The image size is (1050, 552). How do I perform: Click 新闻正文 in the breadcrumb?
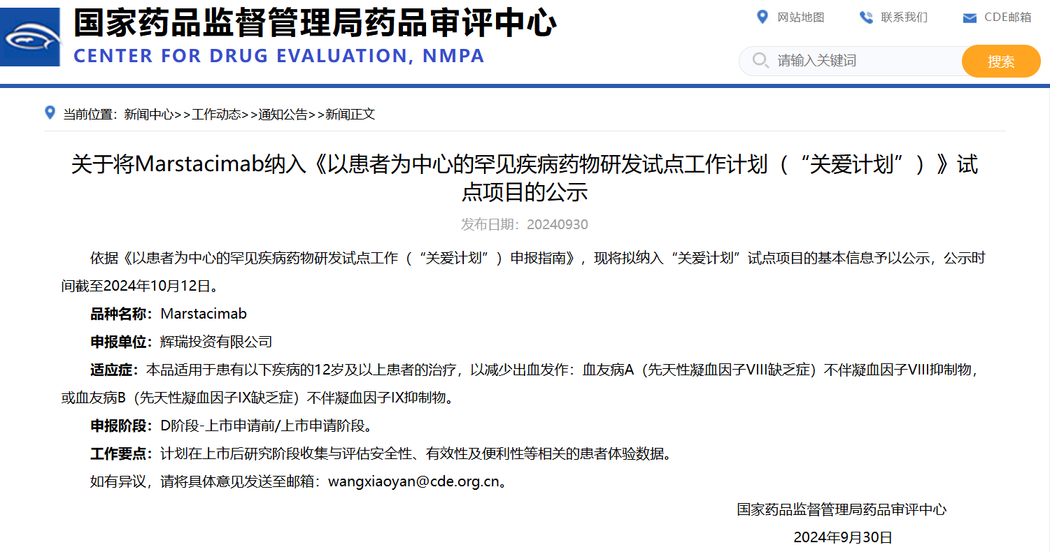[x=350, y=115]
